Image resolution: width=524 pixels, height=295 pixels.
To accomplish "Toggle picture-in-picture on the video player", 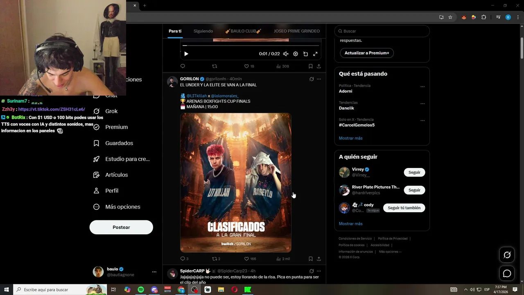I will (305, 54).
